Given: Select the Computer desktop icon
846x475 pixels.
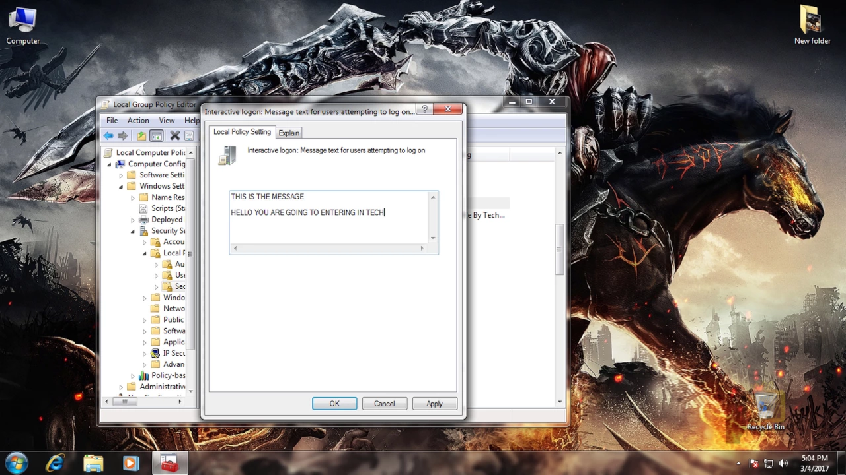Looking at the screenshot, I should click(23, 26).
